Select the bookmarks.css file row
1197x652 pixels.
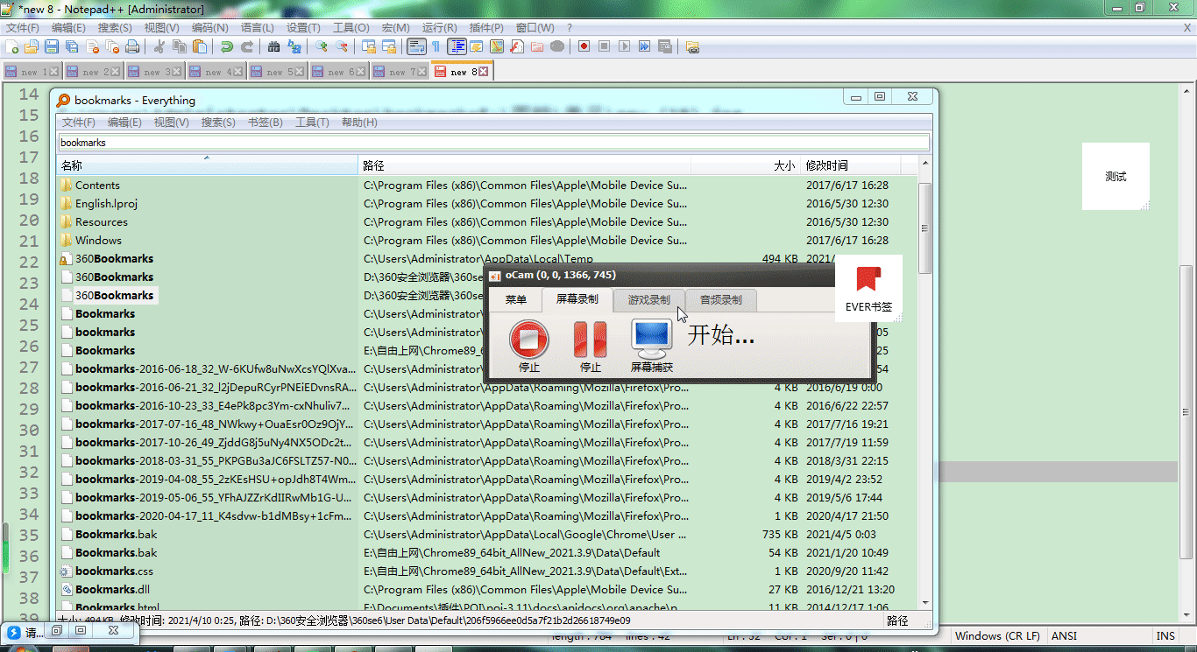487,571
